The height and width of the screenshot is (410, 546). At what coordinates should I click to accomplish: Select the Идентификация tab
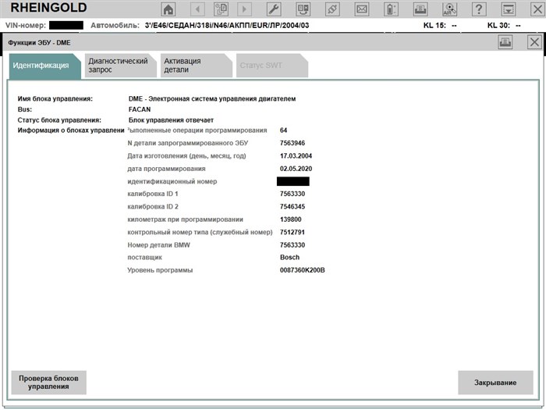(44, 66)
